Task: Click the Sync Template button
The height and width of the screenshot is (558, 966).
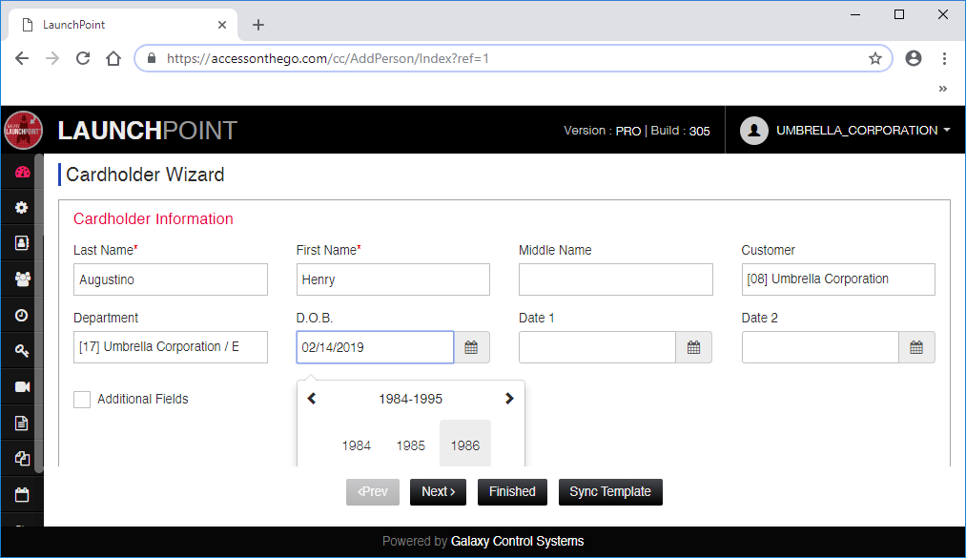Action: (x=609, y=492)
